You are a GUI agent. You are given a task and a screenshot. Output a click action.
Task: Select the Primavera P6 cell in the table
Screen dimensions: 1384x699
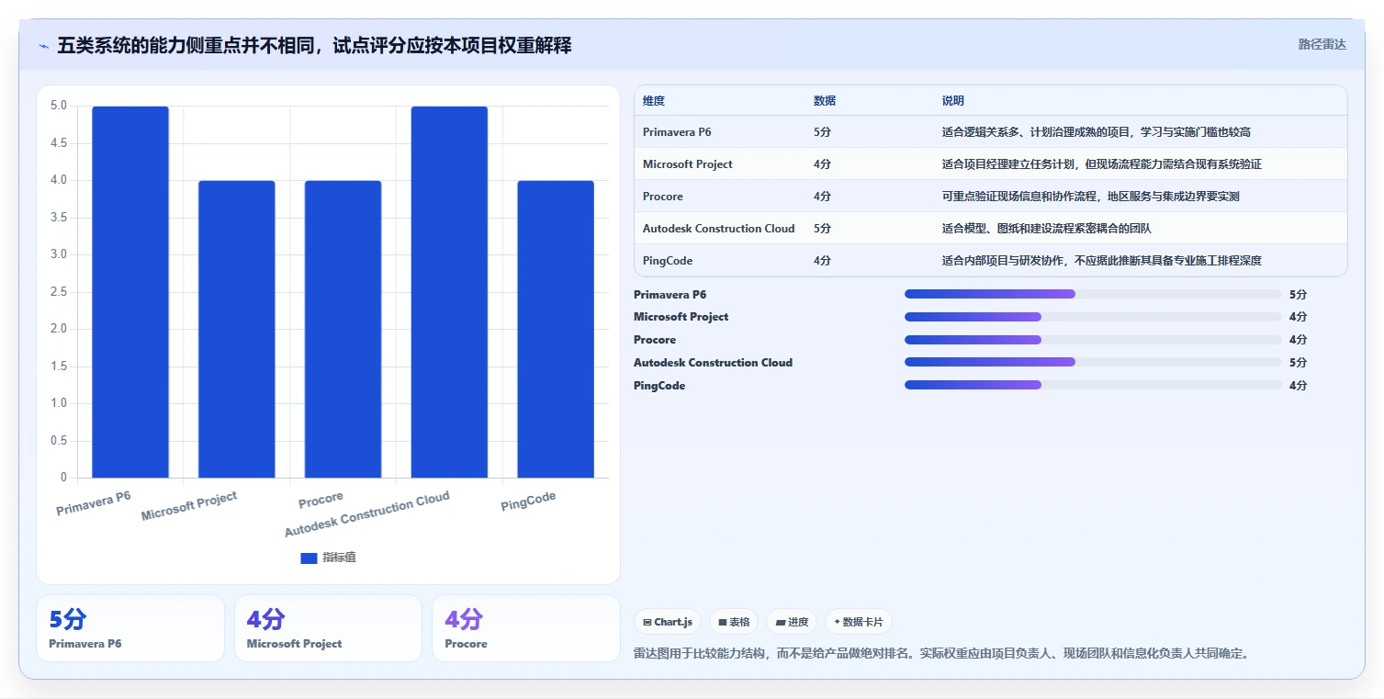click(x=677, y=132)
